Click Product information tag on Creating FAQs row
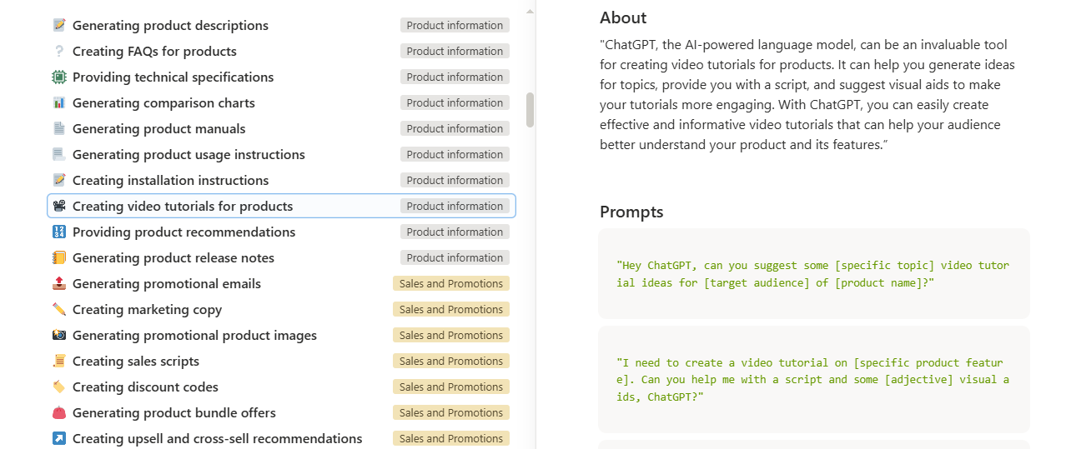The width and height of the screenshot is (1076, 449). click(455, 51)
